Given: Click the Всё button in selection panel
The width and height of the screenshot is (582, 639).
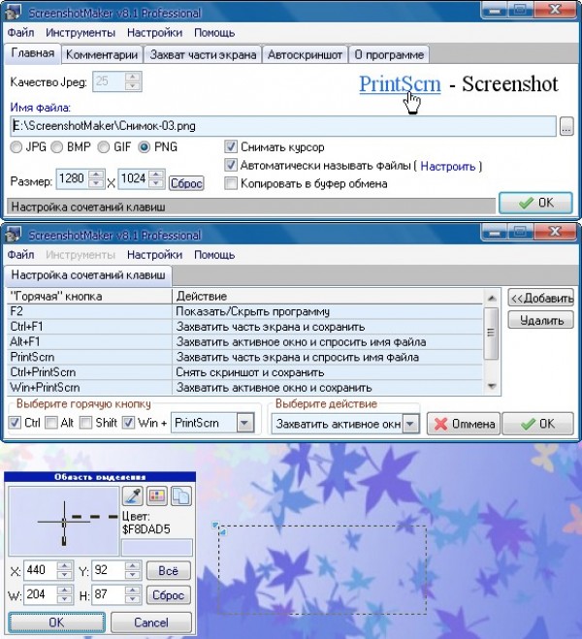Looking at the screenshot, I should [x=169, y=570].
